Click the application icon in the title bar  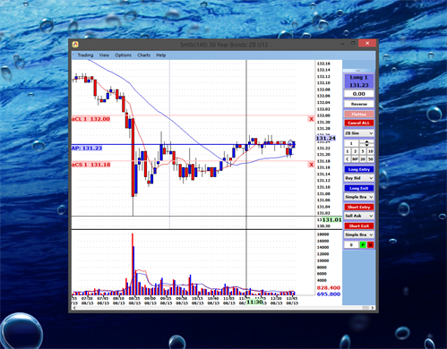(75, 45)
